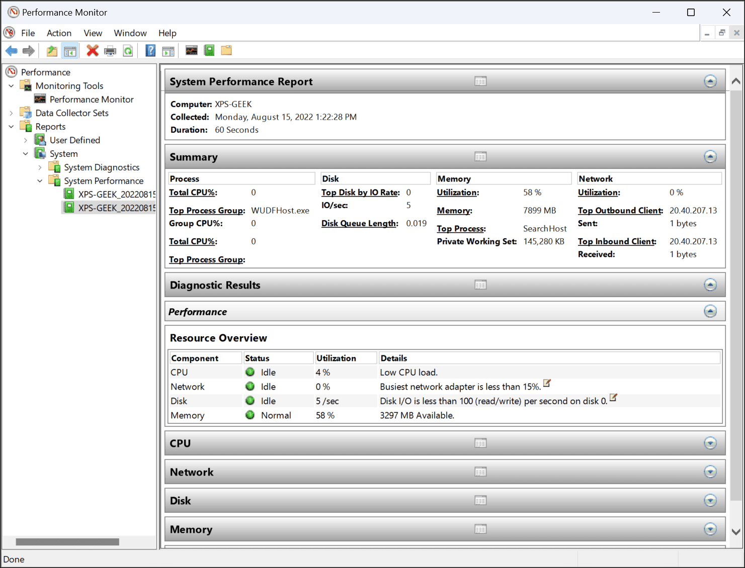
Task: Click the Top Outbound Client link
Action: [x=620, y=211]
